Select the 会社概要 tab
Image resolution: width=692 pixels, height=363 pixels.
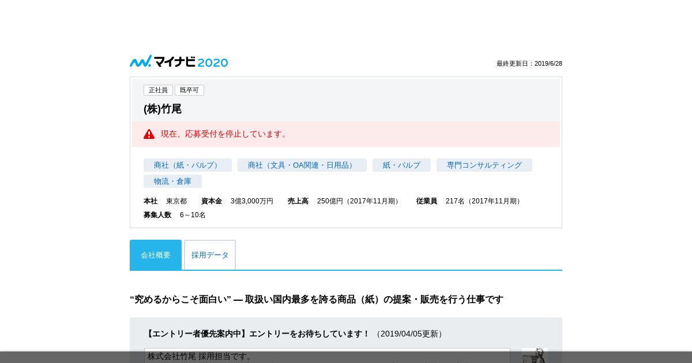156,255
